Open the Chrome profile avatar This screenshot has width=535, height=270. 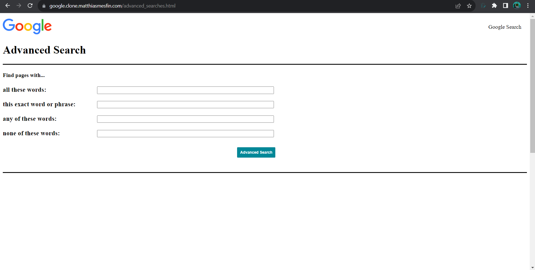coord(517,6)
